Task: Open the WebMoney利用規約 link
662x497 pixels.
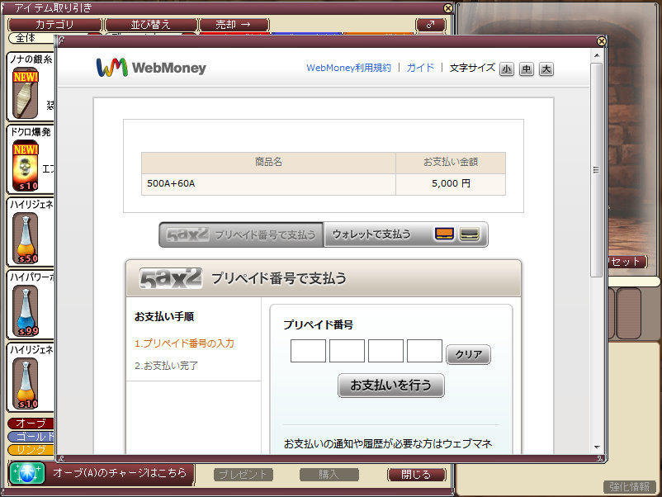Action: (348, 68)
